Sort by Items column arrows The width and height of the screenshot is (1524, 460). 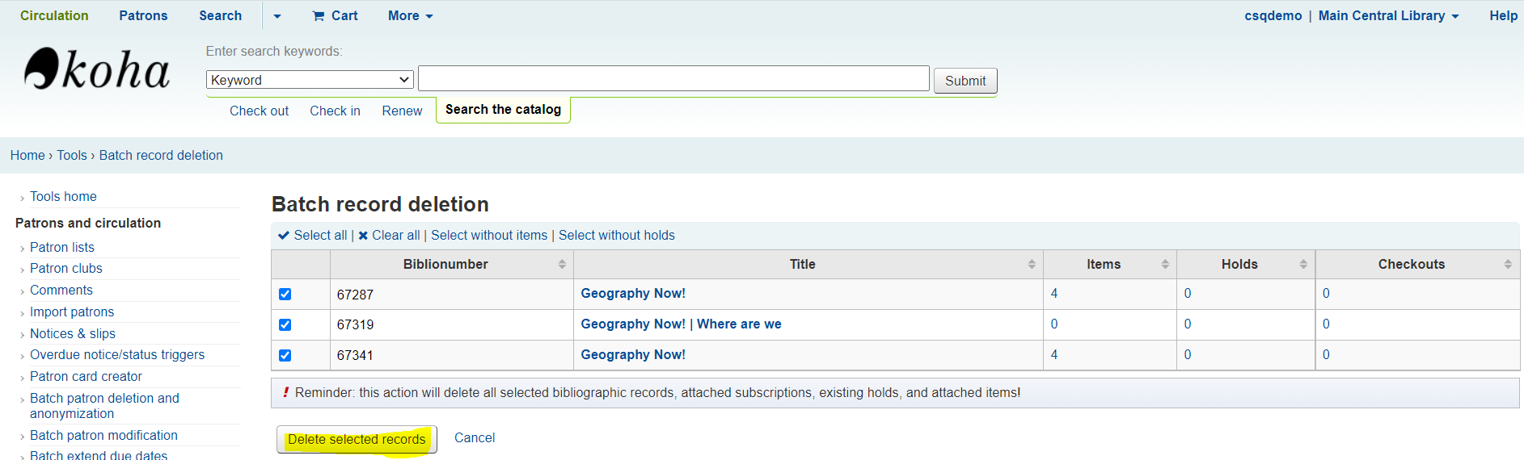click(x=1165, y=265)
